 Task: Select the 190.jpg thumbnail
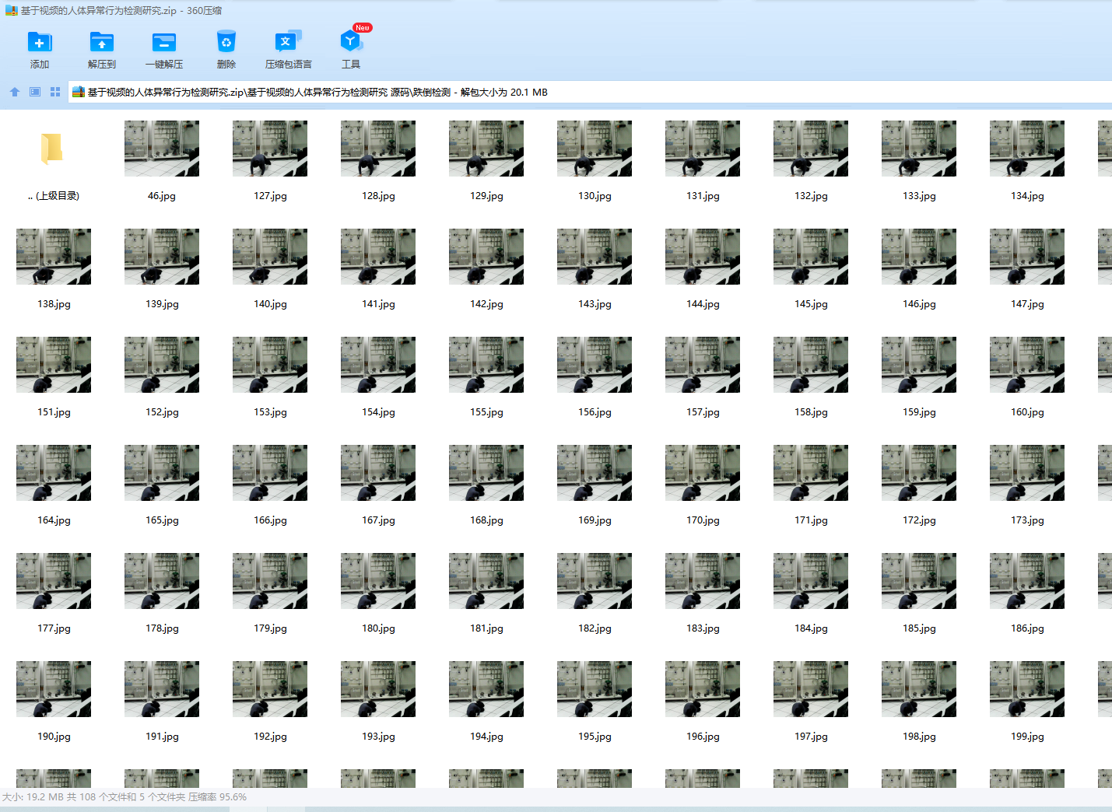(54, 689)
